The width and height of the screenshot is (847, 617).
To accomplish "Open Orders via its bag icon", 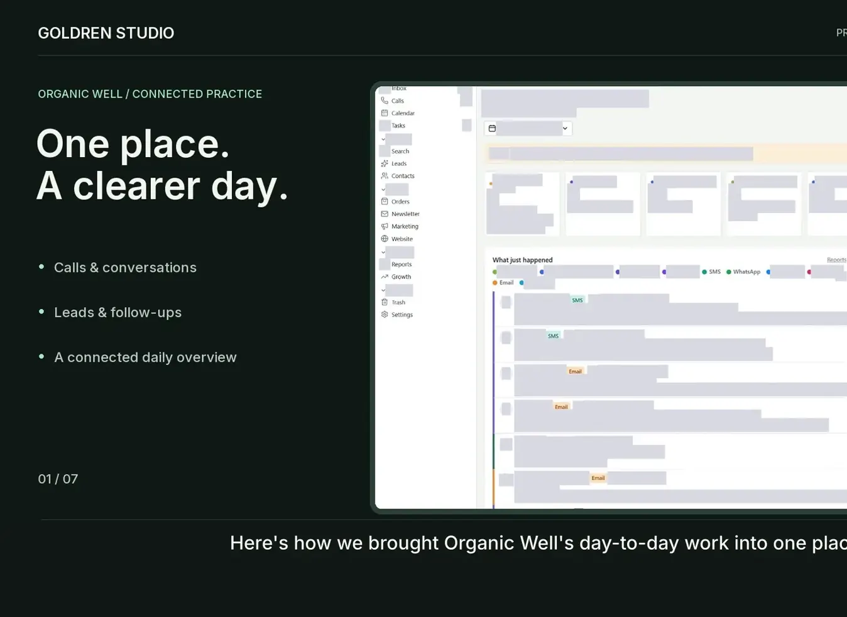I will pyautogui.click(x=385, y=202).
